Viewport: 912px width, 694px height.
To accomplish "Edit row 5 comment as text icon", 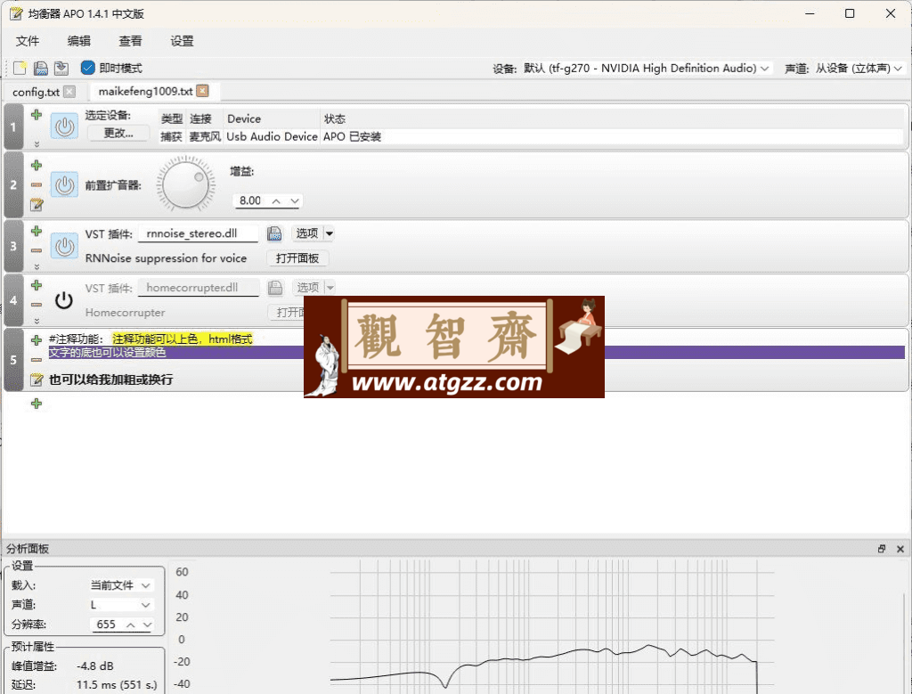I will pyautogui.click(x=37, y=380).
